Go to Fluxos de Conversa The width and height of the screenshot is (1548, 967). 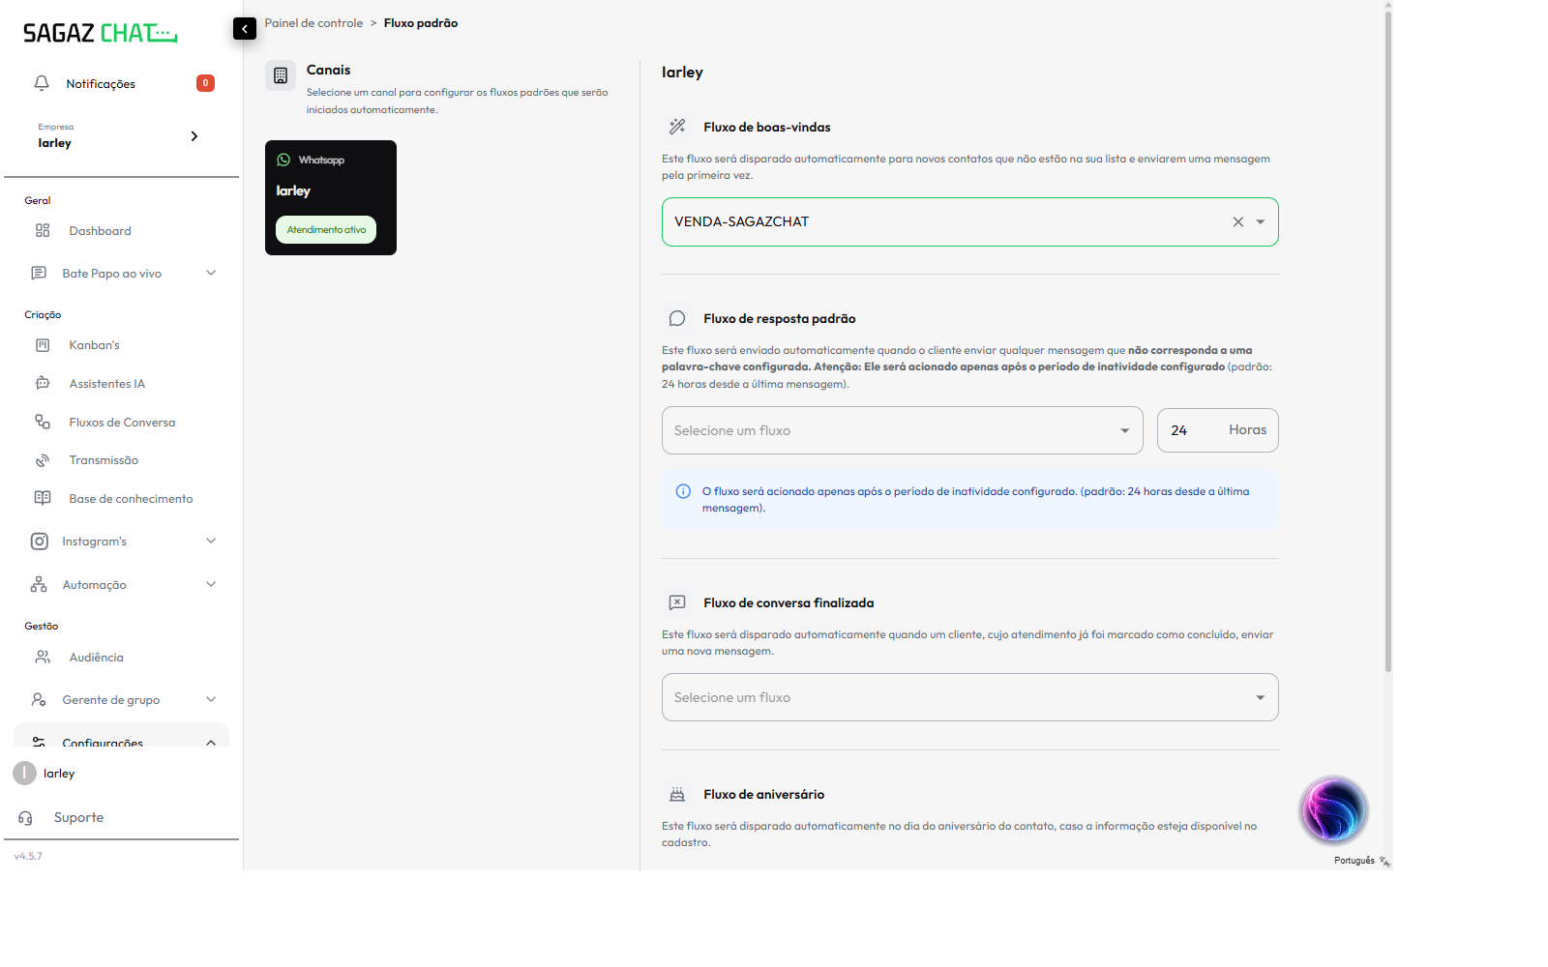point(121,422)
